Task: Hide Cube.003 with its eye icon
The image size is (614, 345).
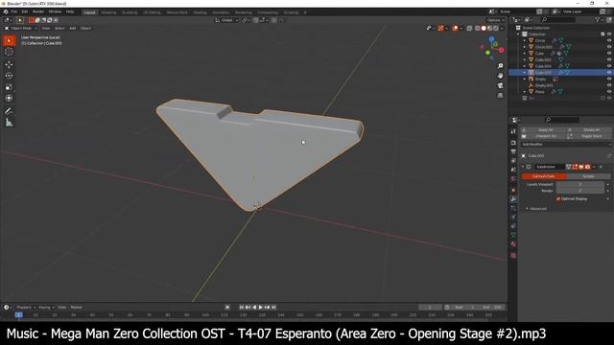Action: point(609,59)
